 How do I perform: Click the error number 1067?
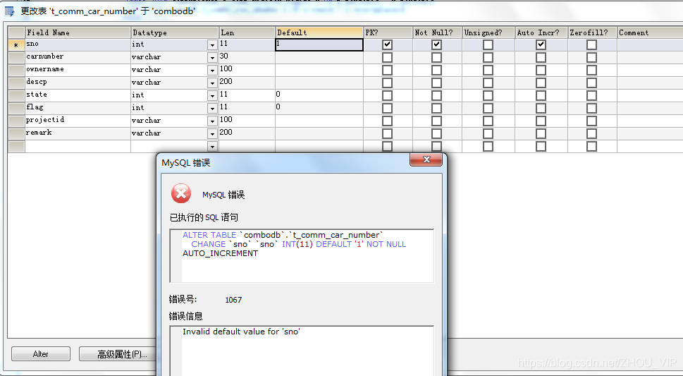[x=233, y=300]
